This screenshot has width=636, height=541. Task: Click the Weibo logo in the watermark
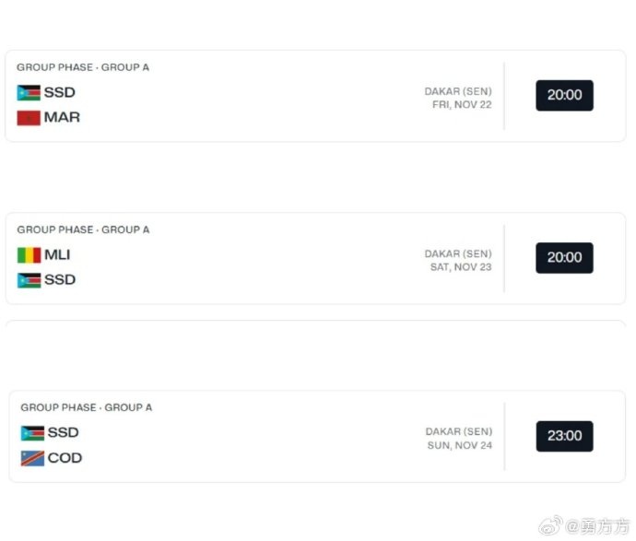click(x=550, y=526)
